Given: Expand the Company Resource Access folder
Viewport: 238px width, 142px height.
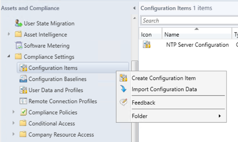Looking at the screenshot, I should pyautogui.click(x=13, y=134).
